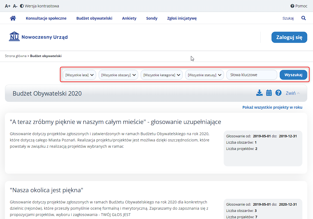Viewport: 313px width, 219px height.
Task: Click the question mark help icon
Action: [x=278, y=93]
